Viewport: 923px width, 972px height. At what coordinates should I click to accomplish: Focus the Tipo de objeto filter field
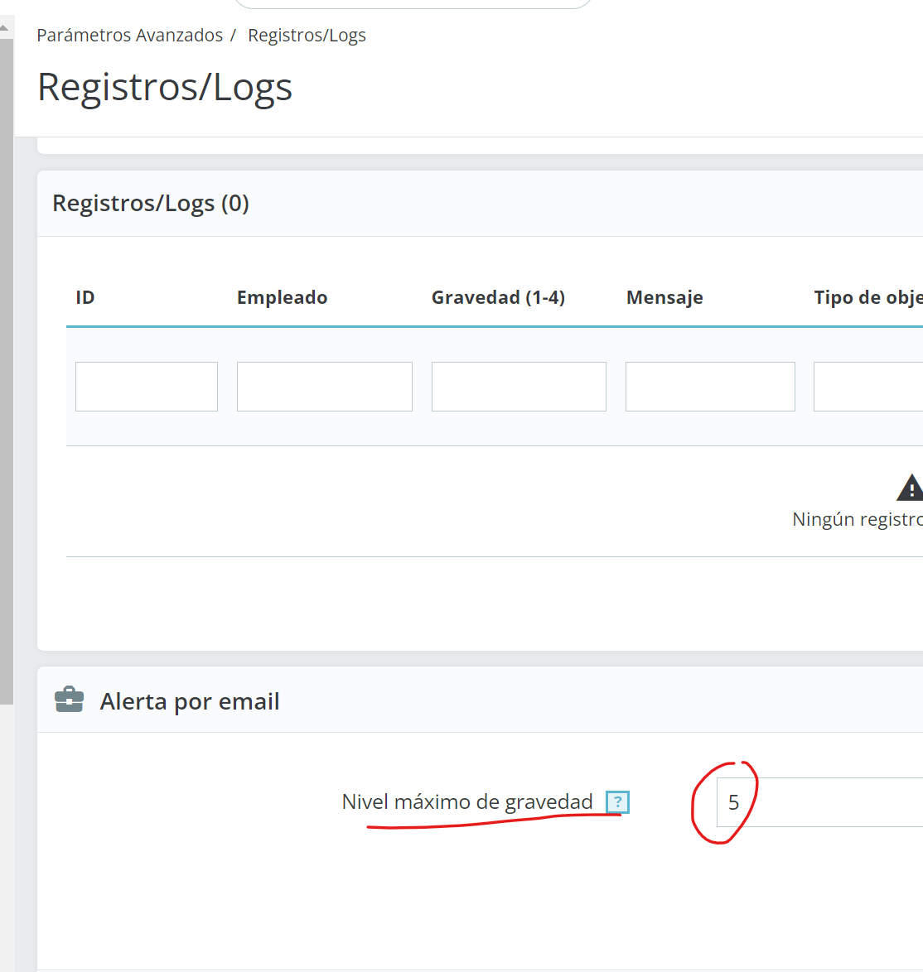867,387
